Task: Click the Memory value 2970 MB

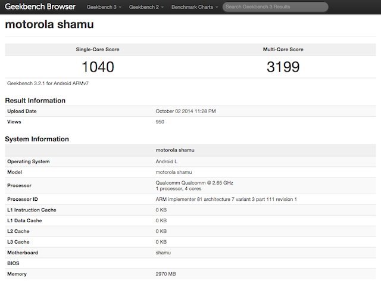Action: [x=166, y=274]
